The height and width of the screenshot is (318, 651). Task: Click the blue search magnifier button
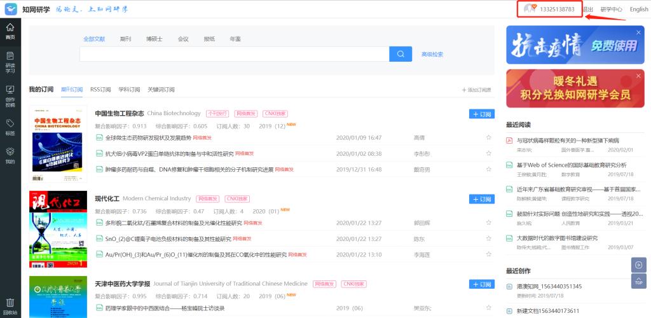[x=401, y=54]
